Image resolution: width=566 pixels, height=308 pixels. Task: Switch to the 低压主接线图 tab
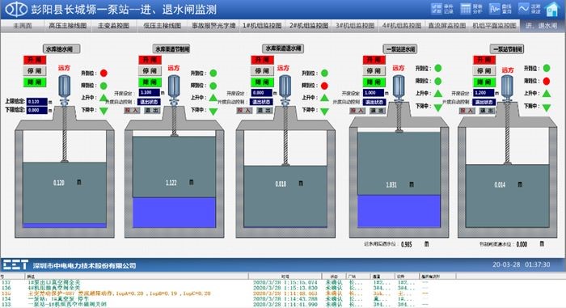(x=162, y=26)
